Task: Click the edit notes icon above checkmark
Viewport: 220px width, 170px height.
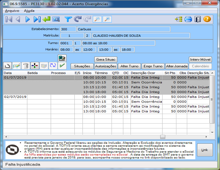Action: (x=62, y=58)
